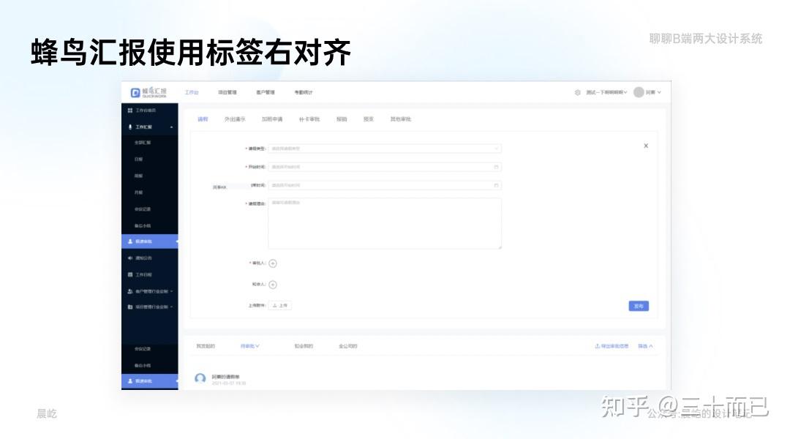This screenshot has height=439, width=790.
Task: Collapse the 工作汇报 sidebar group
Action: pos(171,127)
